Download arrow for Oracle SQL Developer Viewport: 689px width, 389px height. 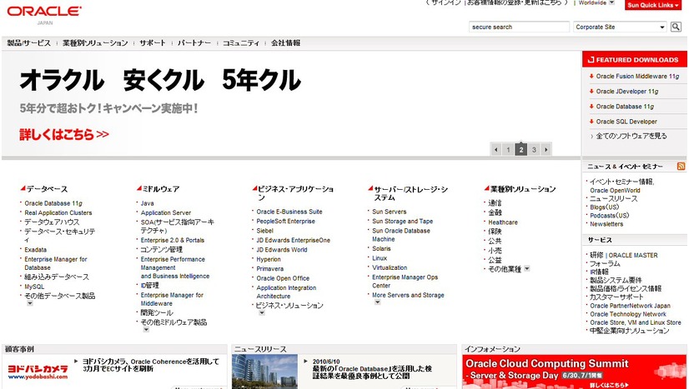(591, 122)
